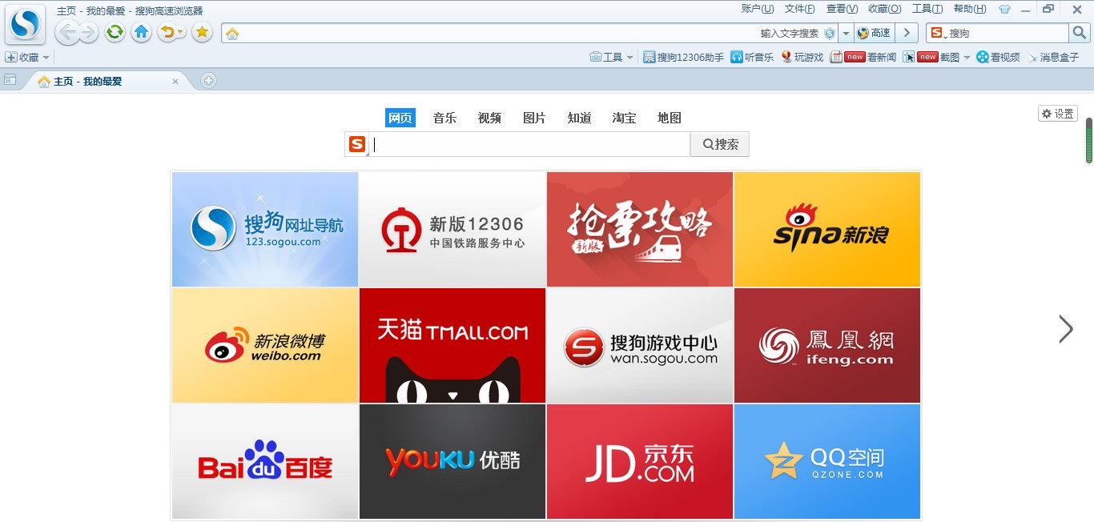Expand the address bar history dropdown
Image resolution: width=1094 pixels, height=522 pixels.
(x=846, y=33)
